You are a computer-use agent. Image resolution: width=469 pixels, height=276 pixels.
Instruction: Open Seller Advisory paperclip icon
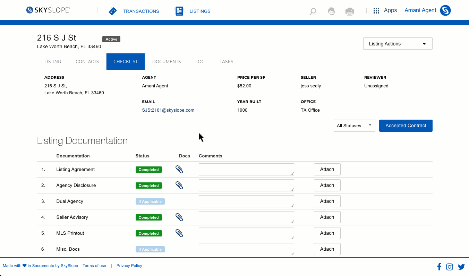pos(179,217)
